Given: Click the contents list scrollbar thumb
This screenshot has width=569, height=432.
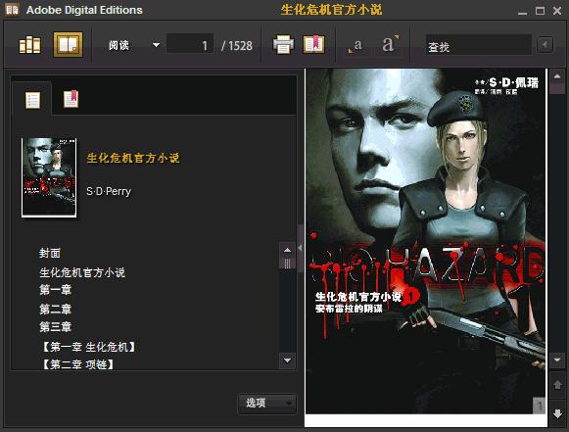Looking at the screenshot, I should tap(287, 264).
